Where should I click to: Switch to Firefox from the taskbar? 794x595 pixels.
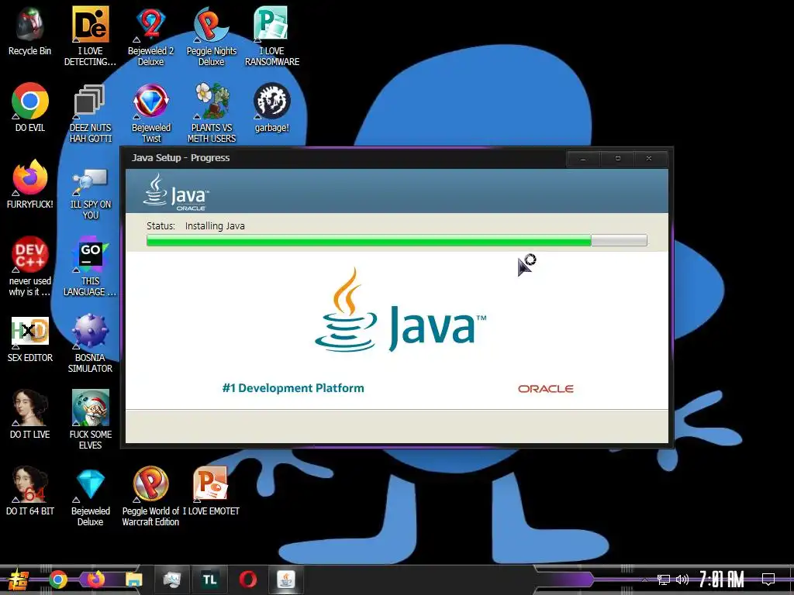[x=95, y=580]
